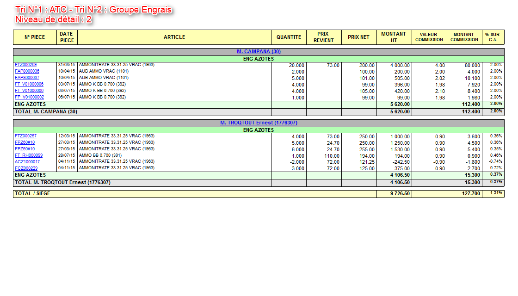
Task: Open the M. CAMPANA (30) link
Action: click(259, 52)
